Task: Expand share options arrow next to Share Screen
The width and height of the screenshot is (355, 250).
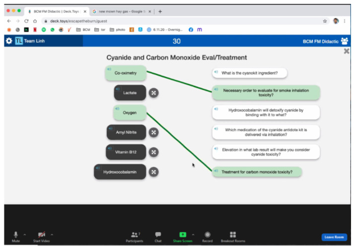Action: coord(193,235)
